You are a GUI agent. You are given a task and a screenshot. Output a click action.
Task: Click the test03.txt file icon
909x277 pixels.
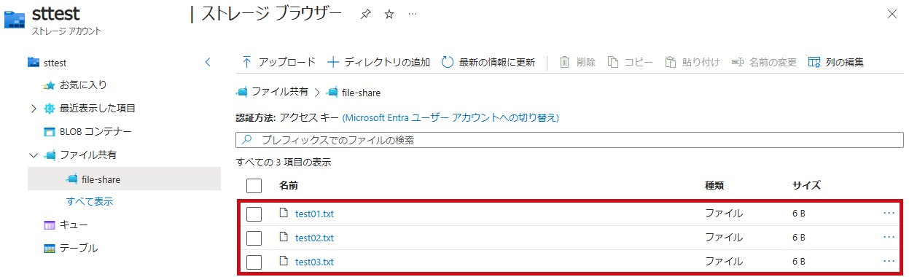pyautogui.click(x=285, y=262)
